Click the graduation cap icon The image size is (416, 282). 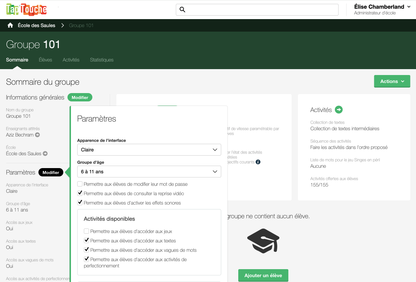[x=263, y=240]
